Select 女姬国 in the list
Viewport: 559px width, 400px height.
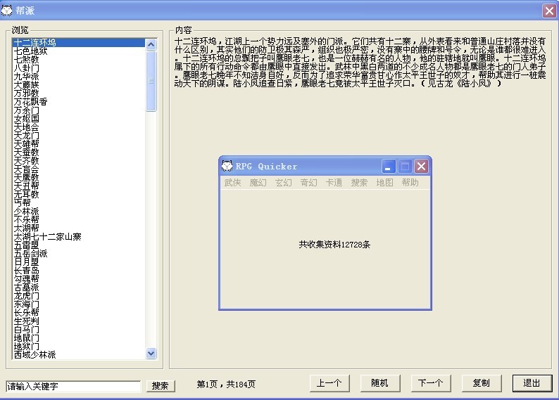pos(79,119)
